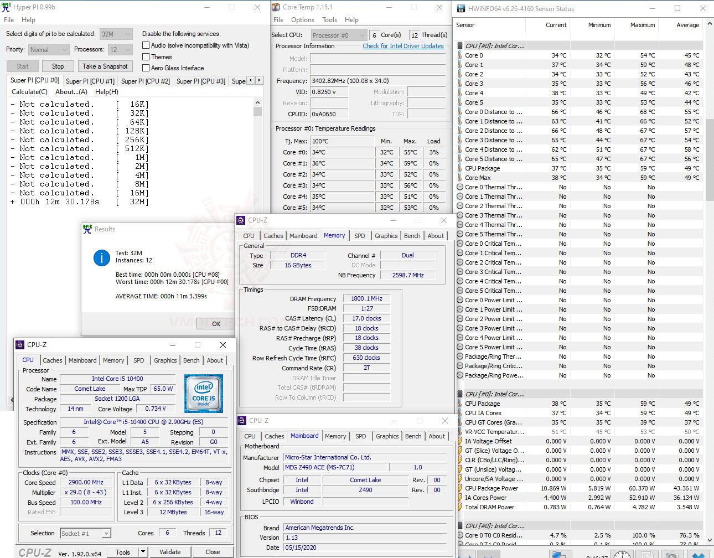Click Take a Snapshot in Hyper PI
This screenshot has width=714, height=558.
point(105,66)
